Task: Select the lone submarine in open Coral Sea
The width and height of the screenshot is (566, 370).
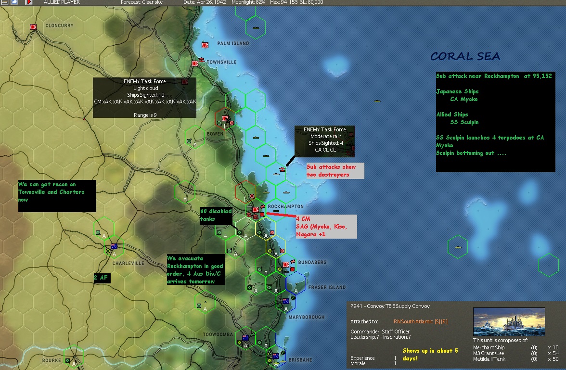Action: point(377,101)
